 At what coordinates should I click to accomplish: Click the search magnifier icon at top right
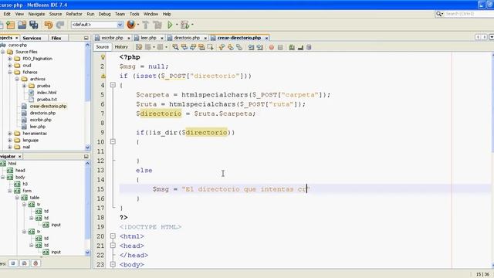(x=439, y=14)
